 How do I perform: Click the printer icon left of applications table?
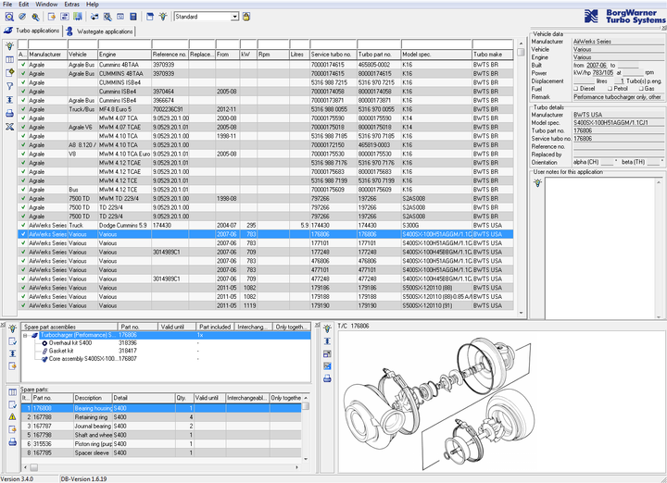click(x=10, y=114)
